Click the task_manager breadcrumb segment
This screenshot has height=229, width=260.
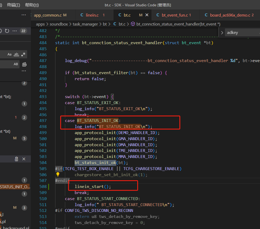click(85, 24)
